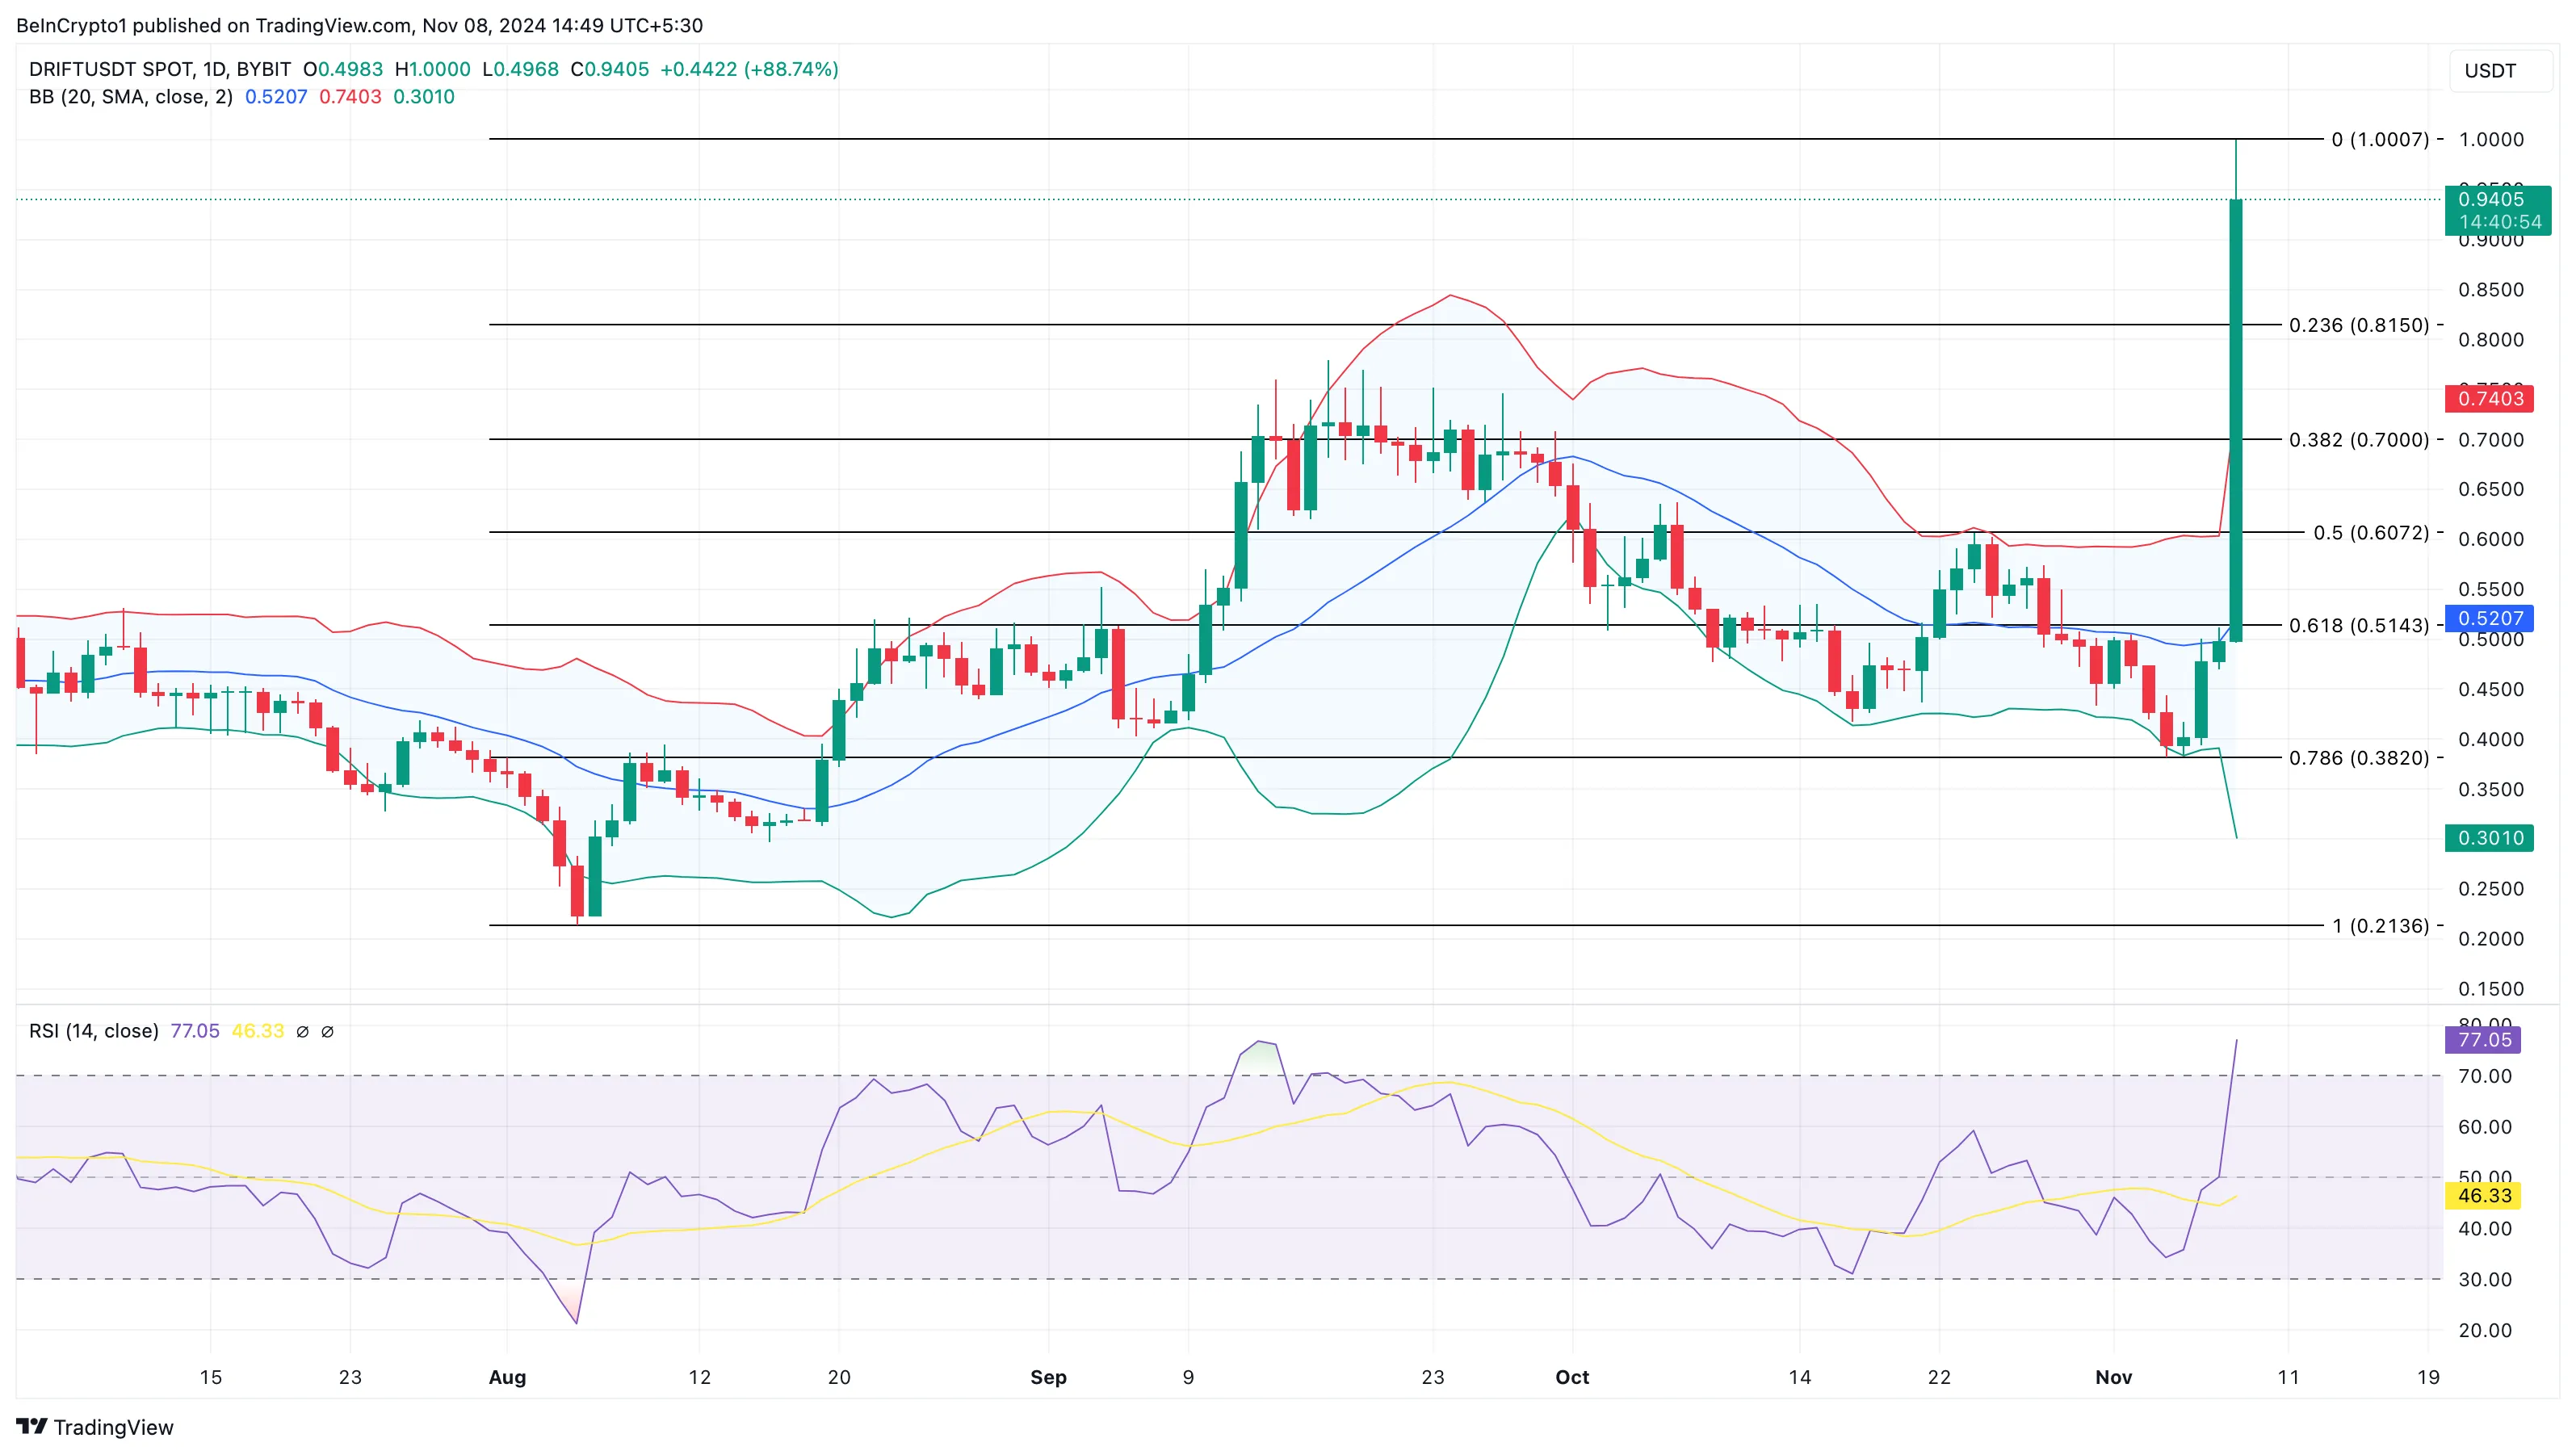
Task: Click the purple 77.05 RSI value tag
Action: 2489,1039
